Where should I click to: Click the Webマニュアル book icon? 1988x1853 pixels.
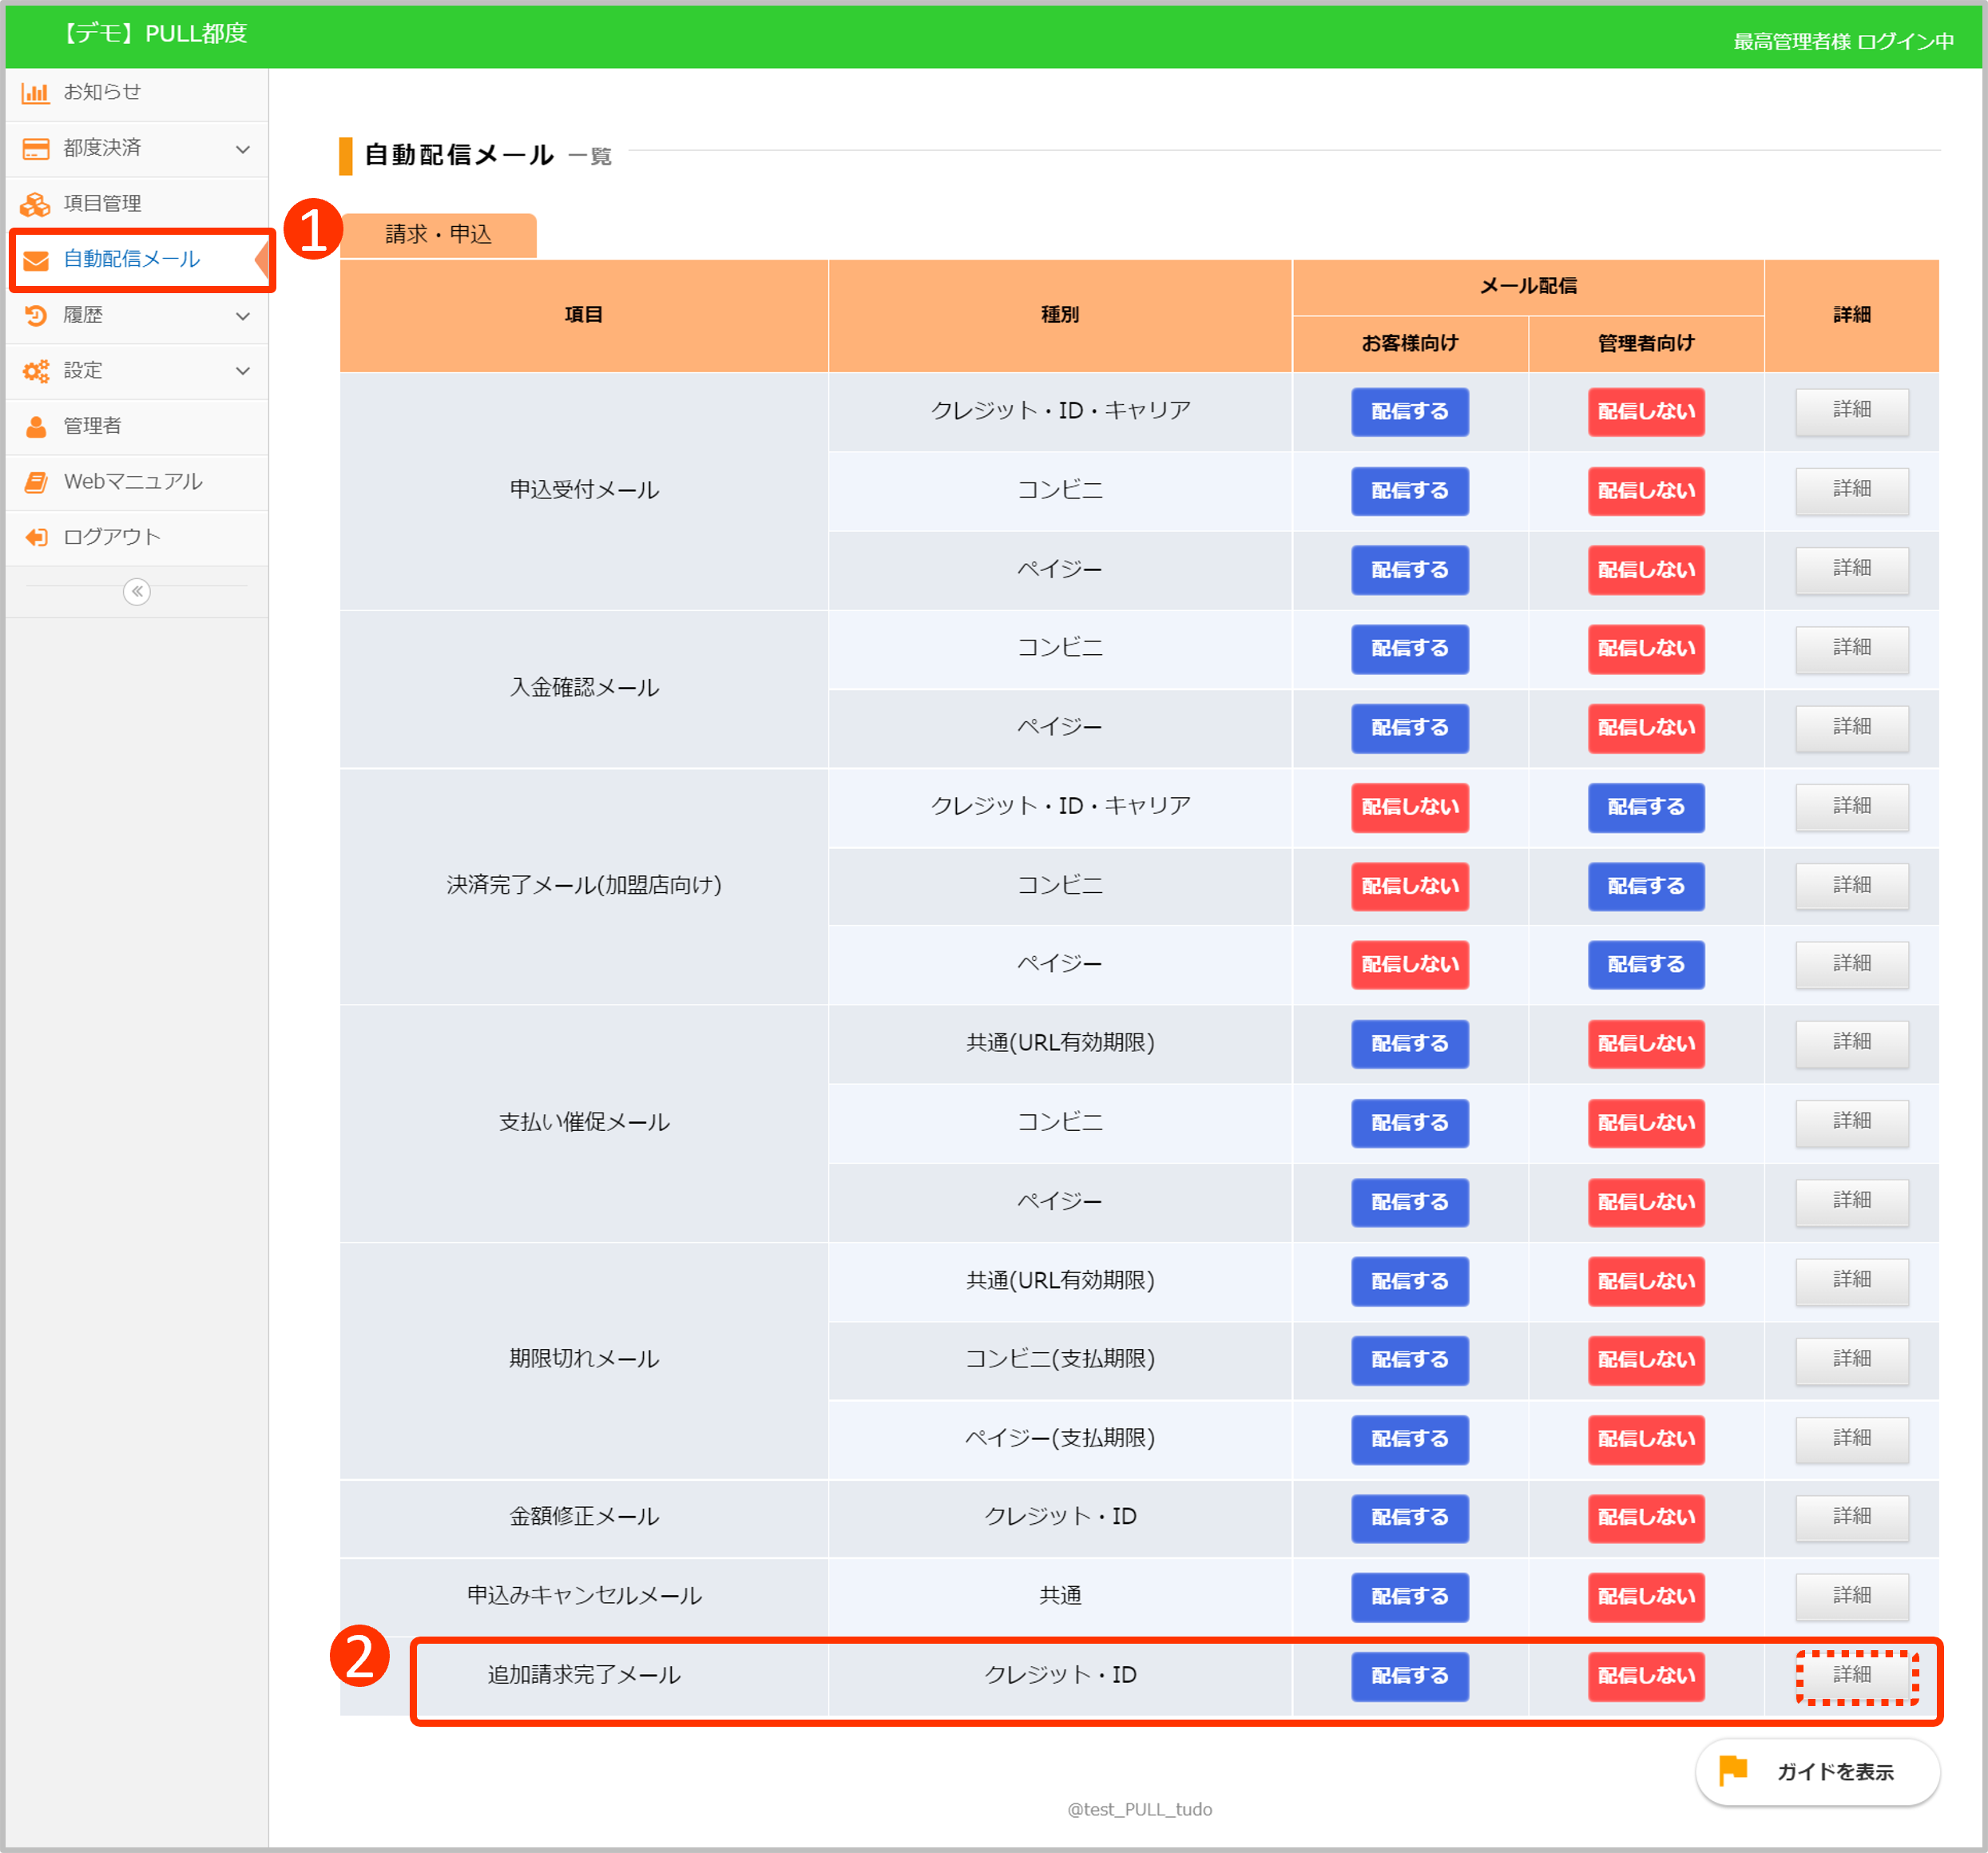pos(36,482)
